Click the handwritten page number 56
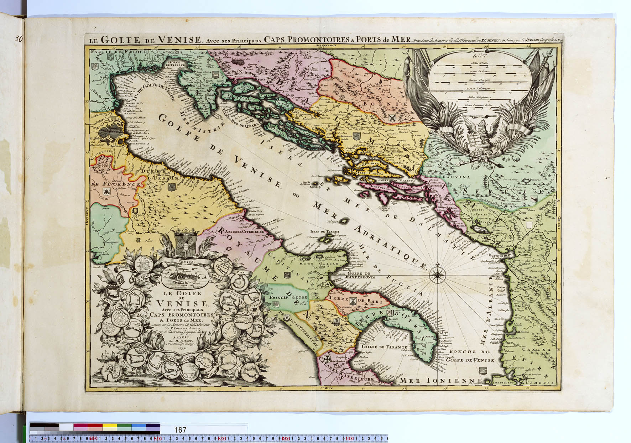The height and width of the screenshot is (443, 631). [x=19, y=38]
